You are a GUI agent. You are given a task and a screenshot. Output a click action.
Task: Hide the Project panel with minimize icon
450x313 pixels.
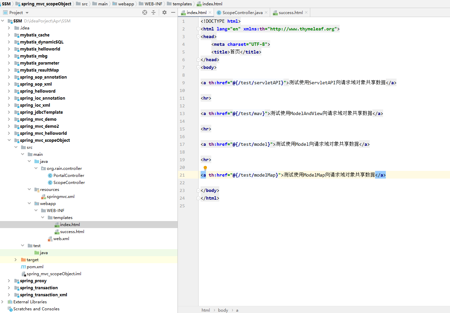coord(173,12)
